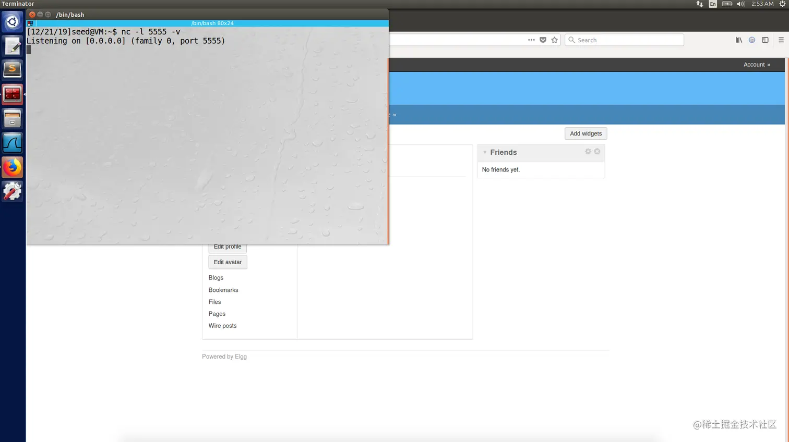Image resolution: width=789 pixels, height=442 pixels.
Task: Focus Terminator from the dock launcher
Action: (13, 94)
